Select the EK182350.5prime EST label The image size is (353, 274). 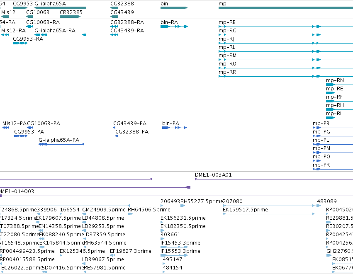tap(183, 226)
